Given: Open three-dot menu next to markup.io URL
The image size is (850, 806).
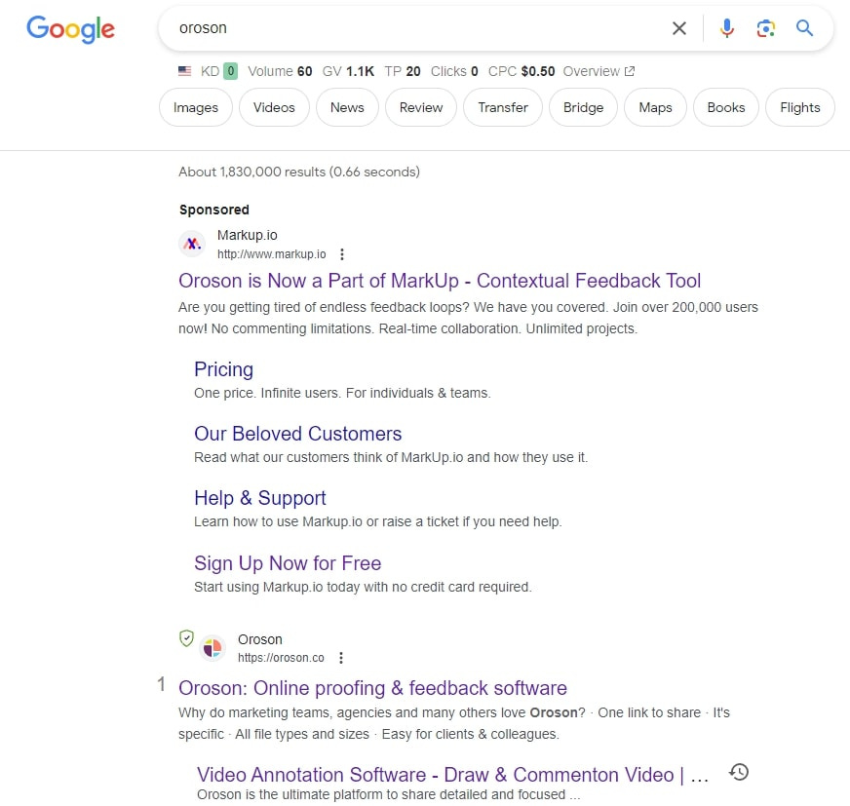Looking at the screenshot, I should [x=341, y=254].
